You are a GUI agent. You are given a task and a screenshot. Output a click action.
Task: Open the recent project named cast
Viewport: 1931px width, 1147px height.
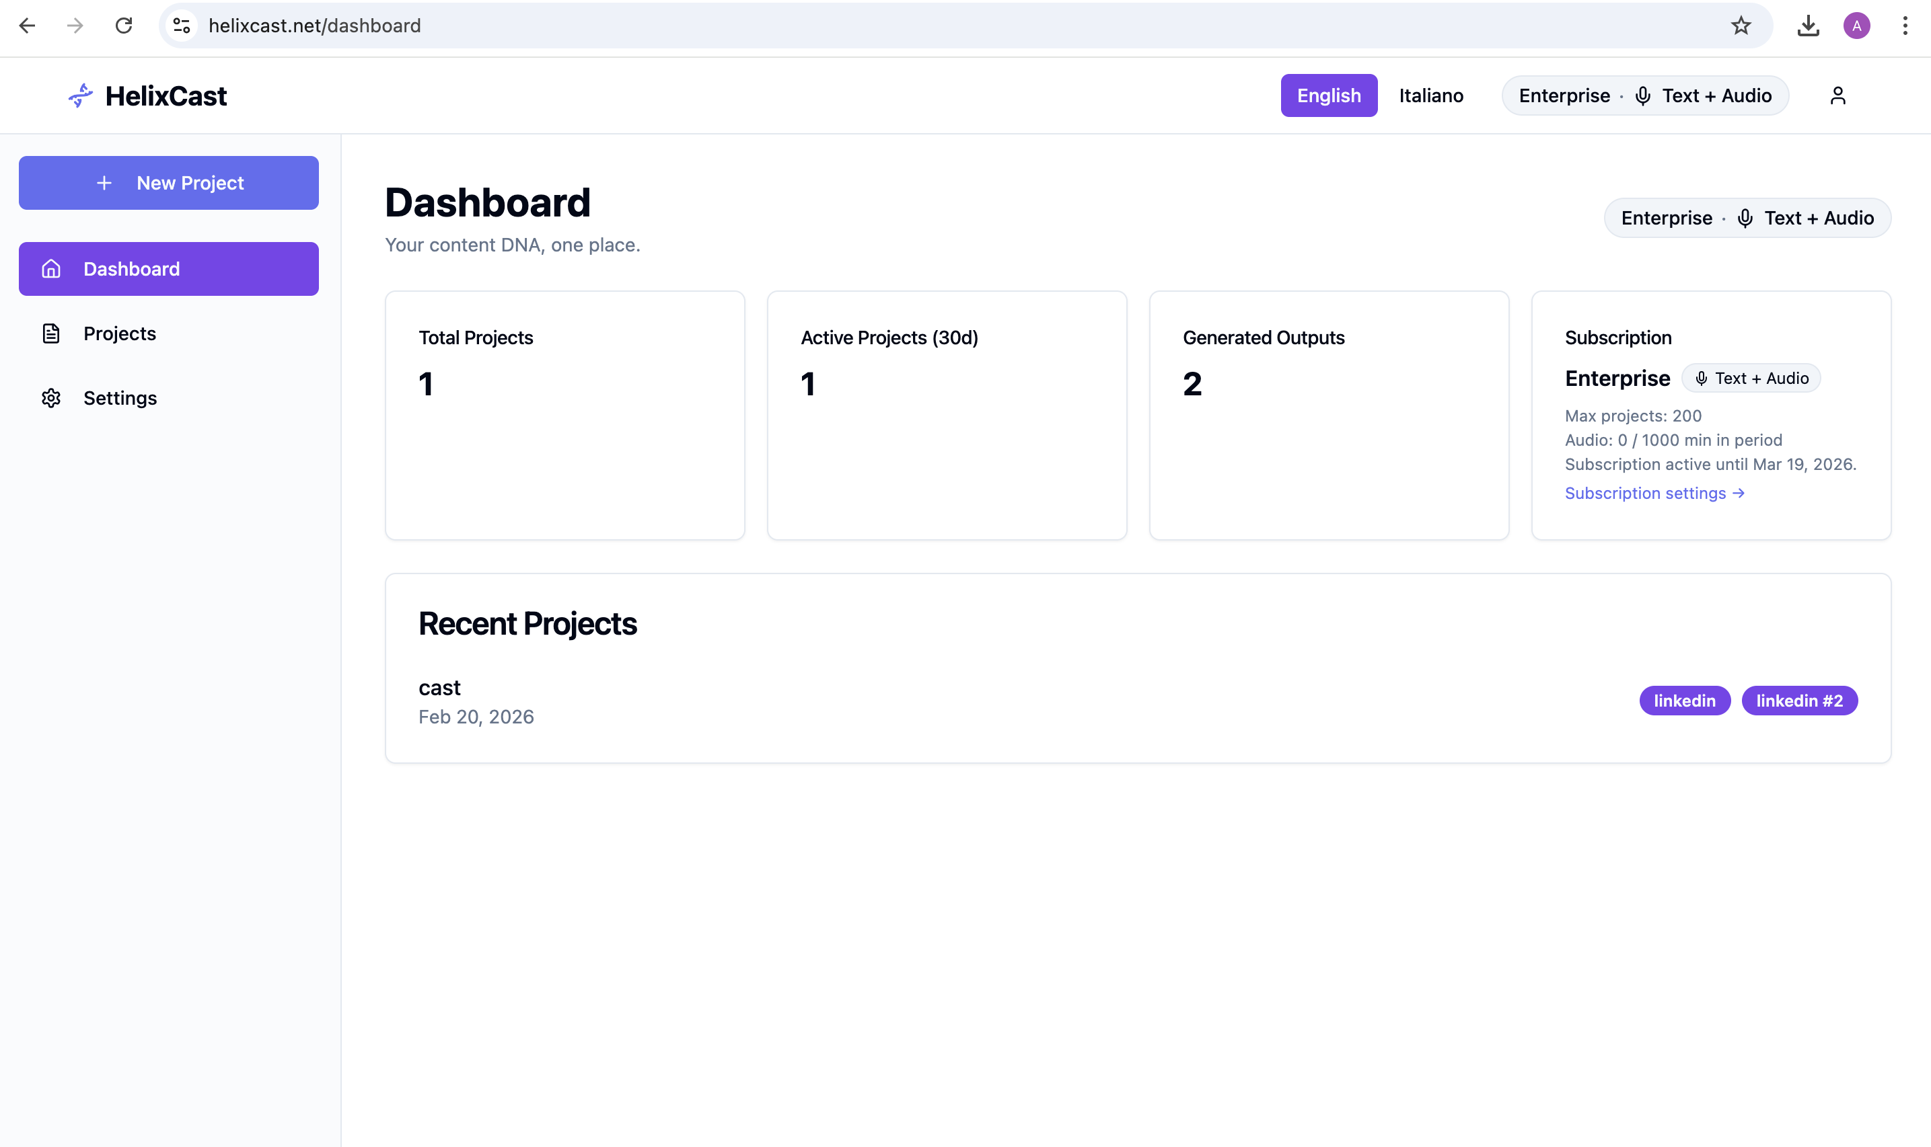tap(439, 687)
